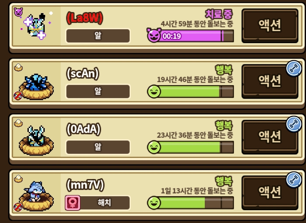The height and width of the screenshot is (223, 306).
Task: Click the purple devil icon beside La8W
Action: click(x=18, y=12)
